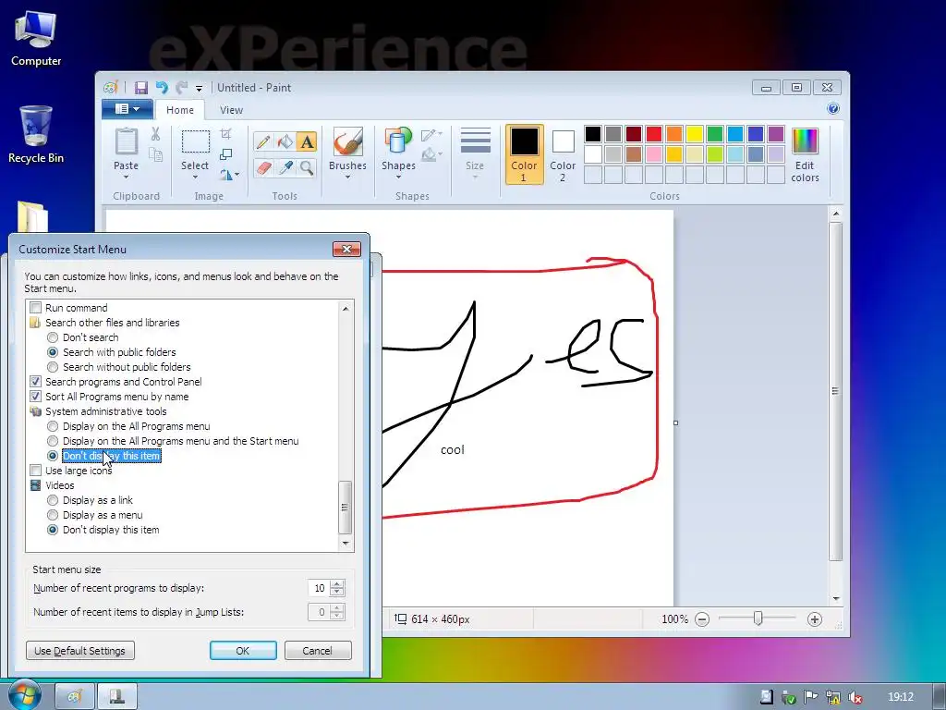Image resolution: width=946 pixels, height=710 pixels.
Task: Click the Select rectangle icon
Action: (x=196, y=142)
